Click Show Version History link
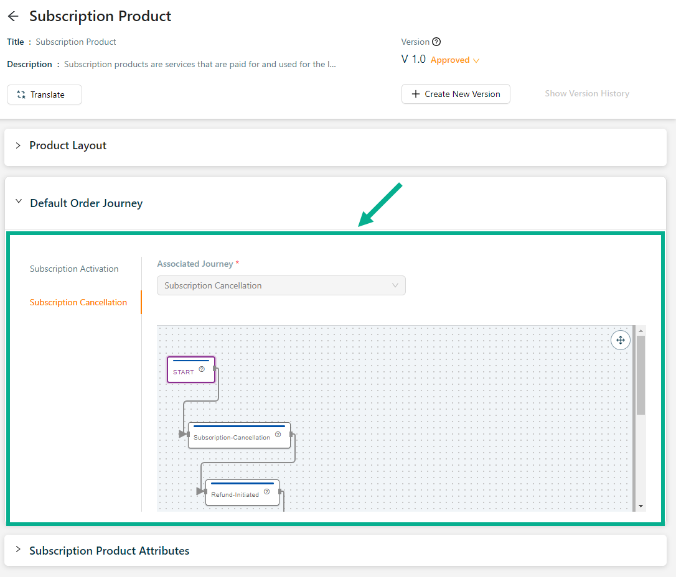Screen dimensions: 676x577 586,93
